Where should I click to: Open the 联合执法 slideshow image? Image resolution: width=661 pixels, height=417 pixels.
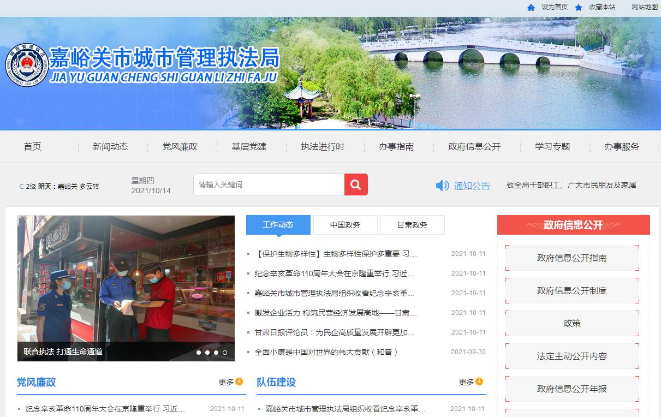pos(126,278)
